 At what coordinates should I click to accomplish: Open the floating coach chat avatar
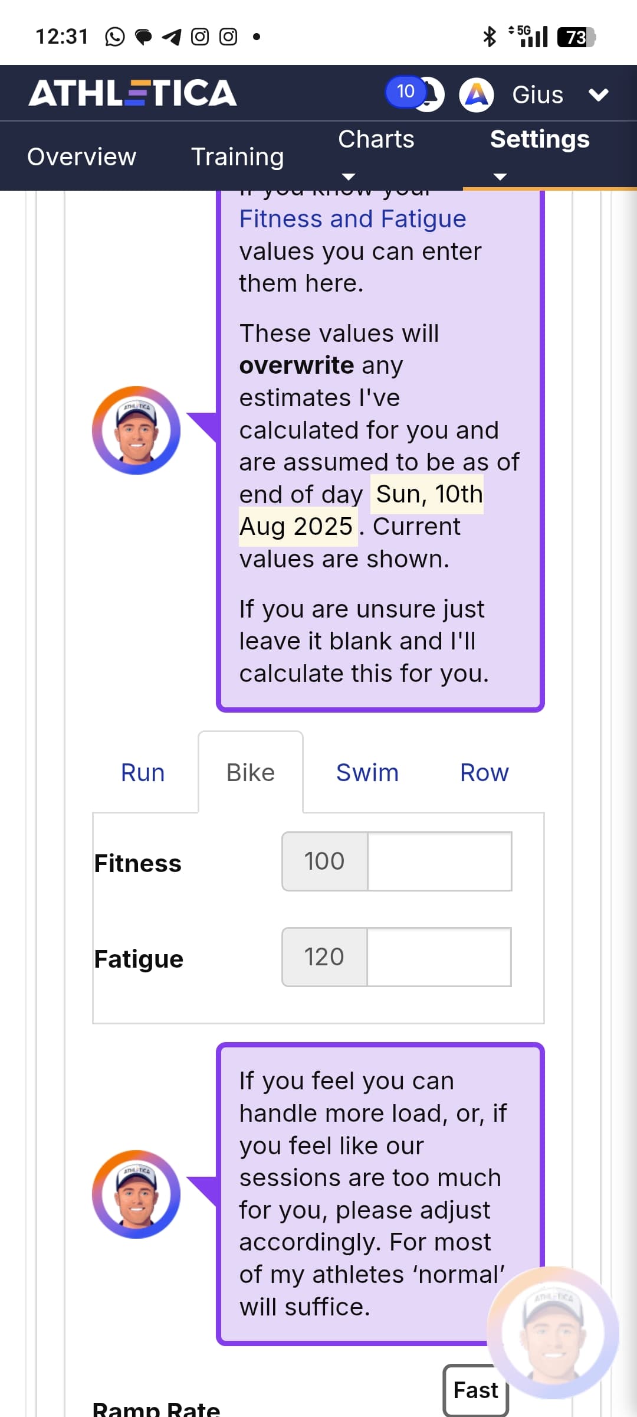pyautogui.click(x=553, y=1333)
